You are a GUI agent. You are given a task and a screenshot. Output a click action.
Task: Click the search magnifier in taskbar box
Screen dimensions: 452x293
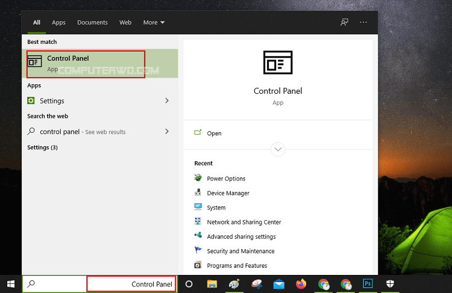tap(31, 284)
